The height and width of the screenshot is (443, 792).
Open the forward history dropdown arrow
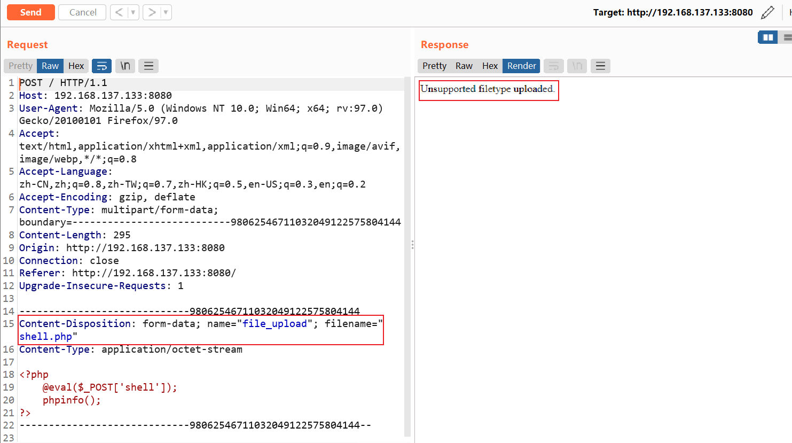click(166, 12)
